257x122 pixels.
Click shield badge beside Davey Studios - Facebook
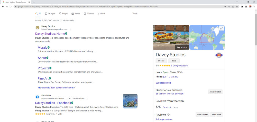72,103
